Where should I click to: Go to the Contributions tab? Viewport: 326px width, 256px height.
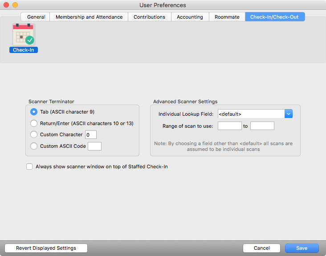(149, 17)
